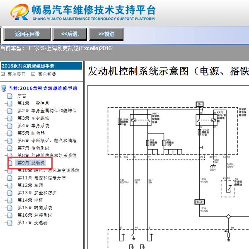249x249 pixels.
Task: Click the B+ label in the wiring diagram
Action: tap(200, 104)
